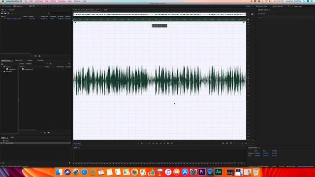Screen dimensions: 315x177
Task: Open the Multitrack menu
Action: coord(38,1)
